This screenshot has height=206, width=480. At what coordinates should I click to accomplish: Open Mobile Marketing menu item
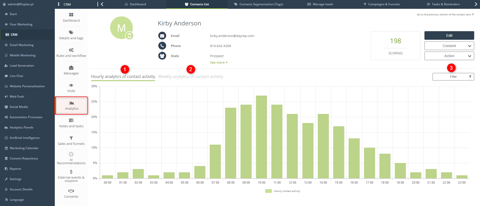27,55
